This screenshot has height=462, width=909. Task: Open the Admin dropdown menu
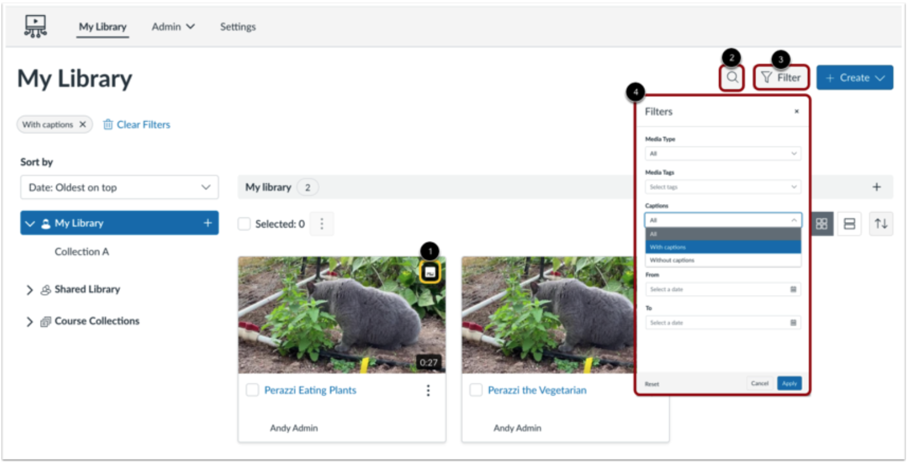[x=173, y=26]
